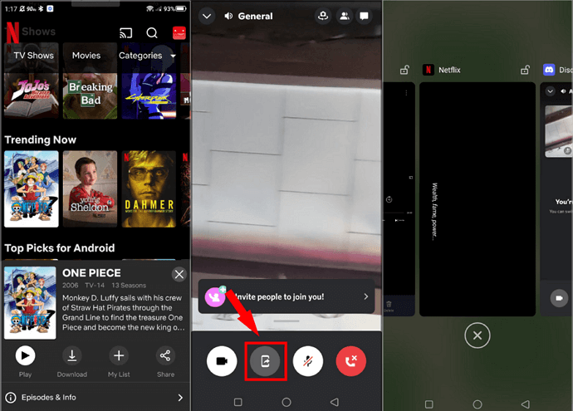Tap the Episodes & Info chevron arrow
This screenshot has height=411, width=573.
(x=180, y=398)
